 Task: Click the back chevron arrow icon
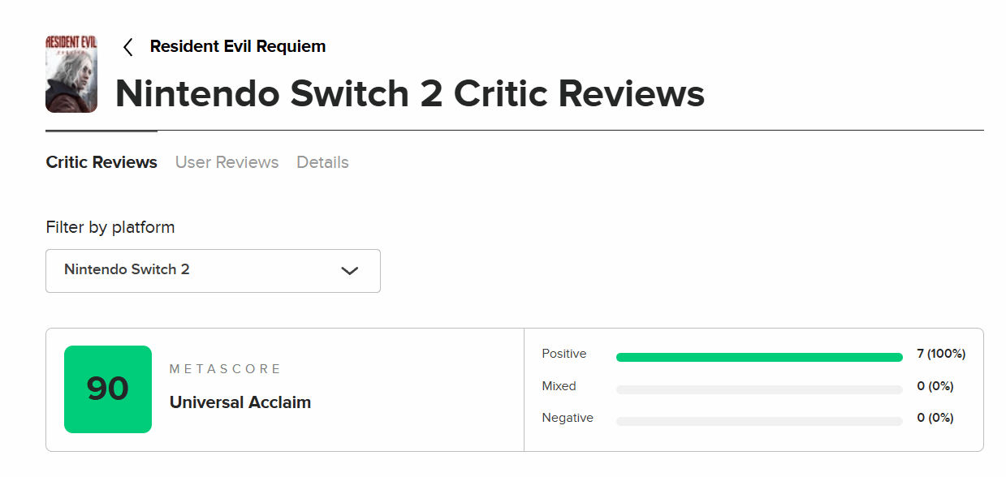click(127, 47)
